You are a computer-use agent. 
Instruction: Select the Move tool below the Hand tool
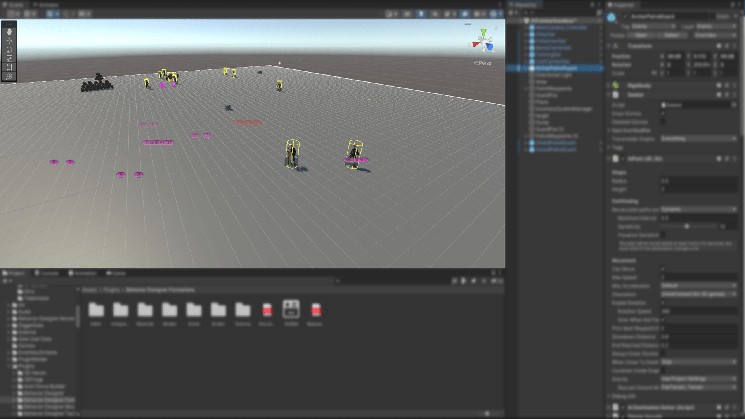(9, 40)
